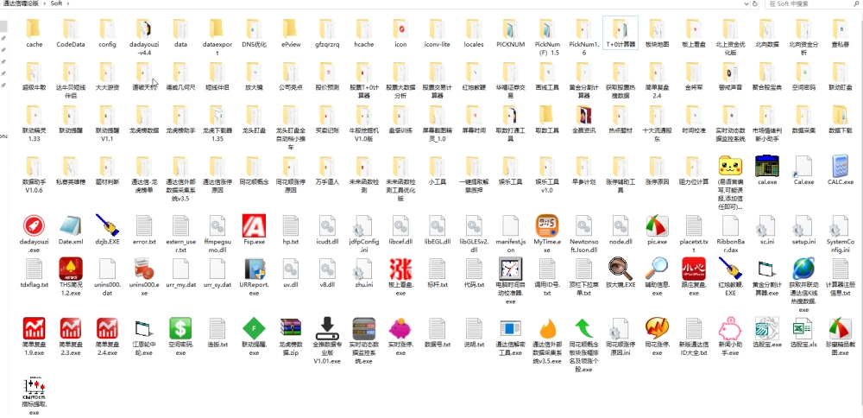Open 获取并联动通达信K线热搜数据.exe globe icon
This screenshot has width=863, height=418.
[803, 269]
